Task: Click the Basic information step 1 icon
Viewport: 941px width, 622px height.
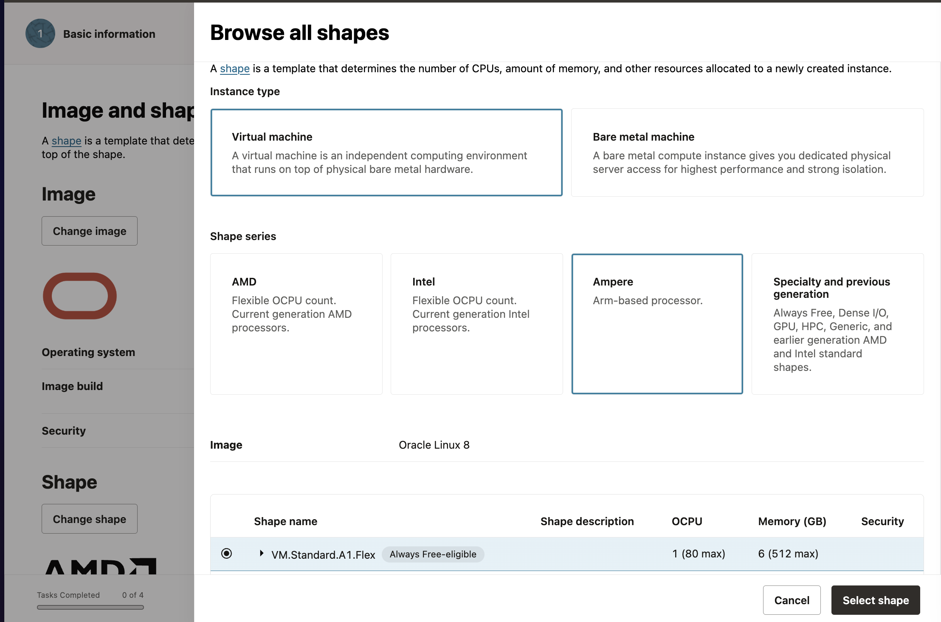Action: pos(40,34)
